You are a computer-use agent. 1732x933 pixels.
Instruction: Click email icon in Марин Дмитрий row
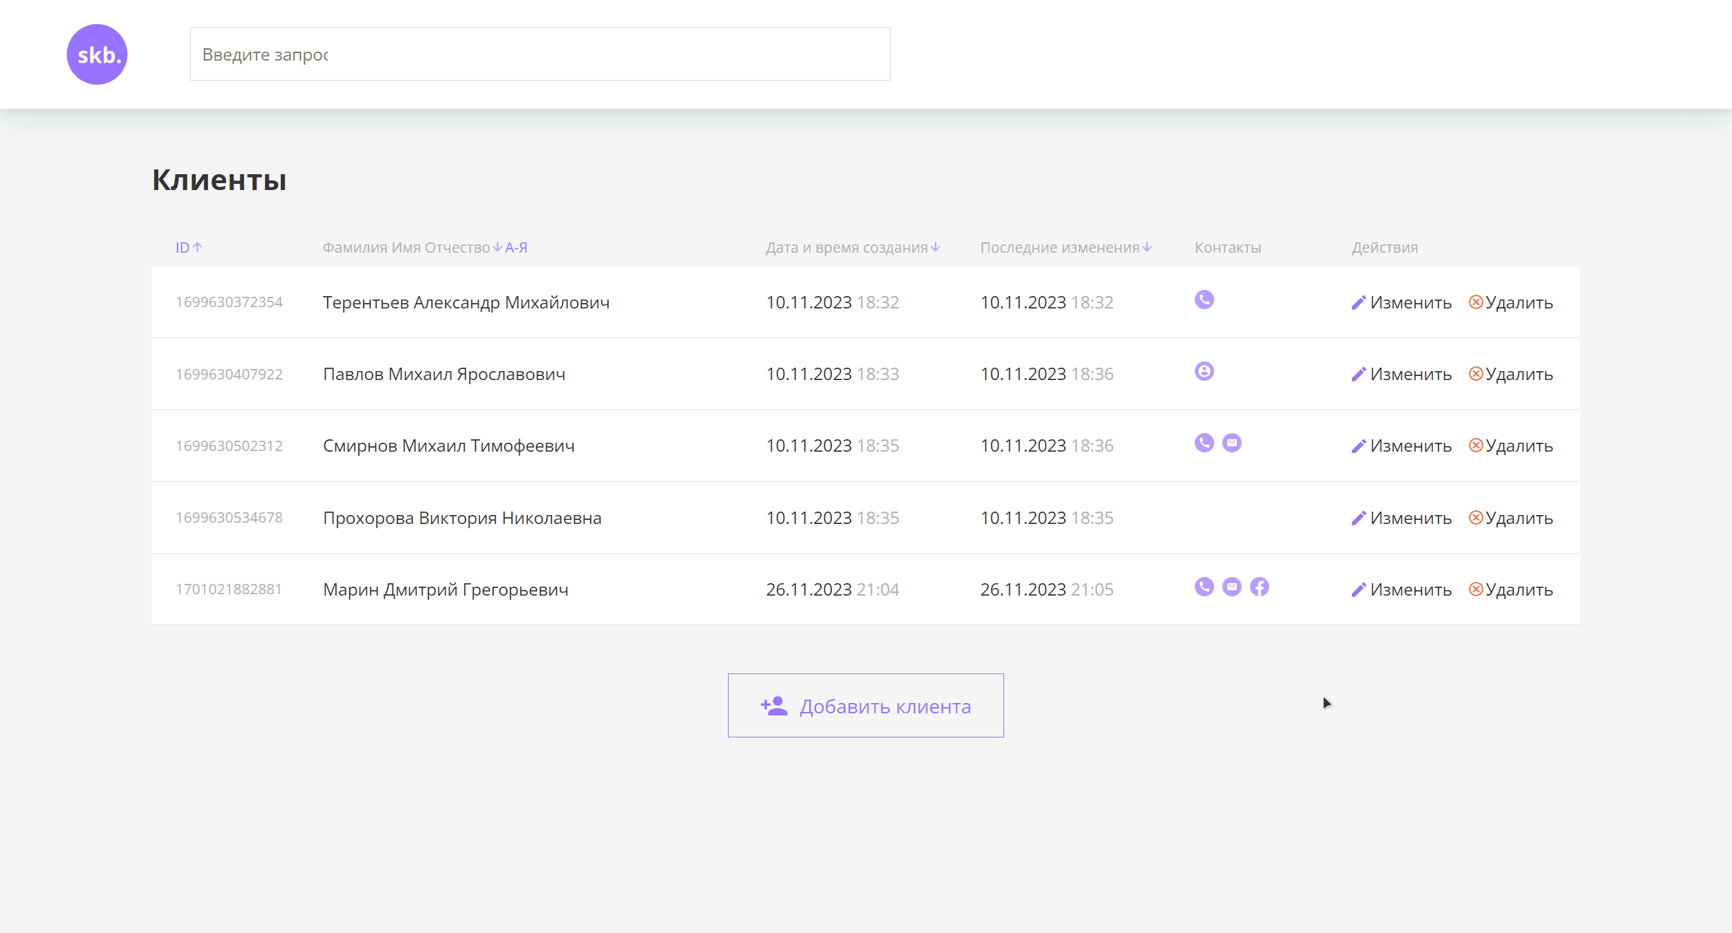tap(1231, 587)
